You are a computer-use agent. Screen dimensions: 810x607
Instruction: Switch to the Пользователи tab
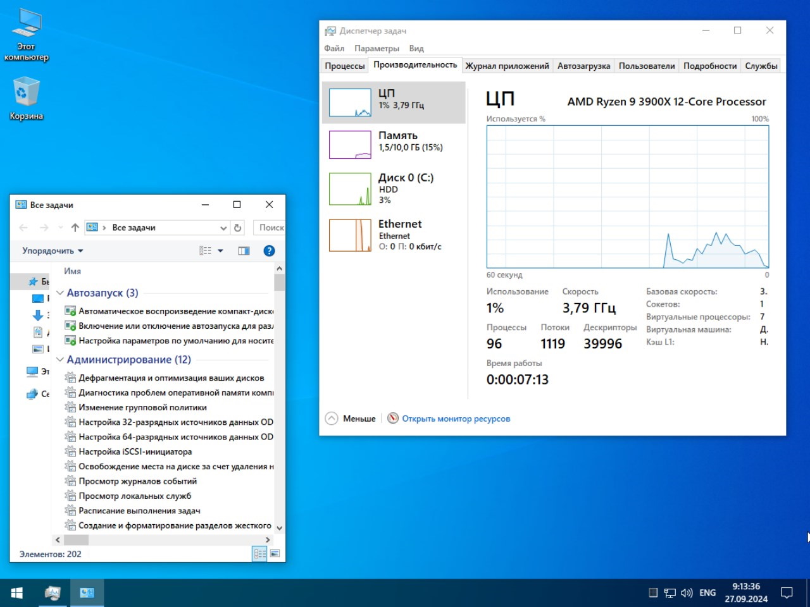pyautogui.click(x=647, y=66)
